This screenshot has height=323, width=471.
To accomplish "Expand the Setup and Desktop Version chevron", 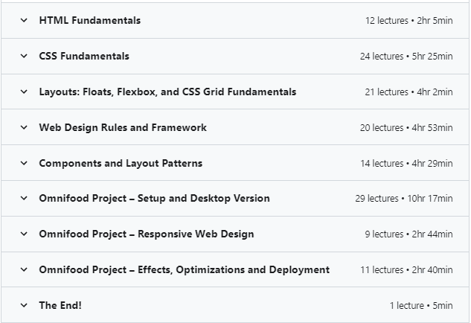I will pos(24,199).
